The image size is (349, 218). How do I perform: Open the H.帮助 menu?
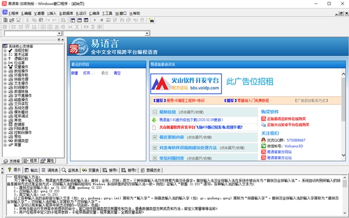pyautogui.click(x=135, y=13)
